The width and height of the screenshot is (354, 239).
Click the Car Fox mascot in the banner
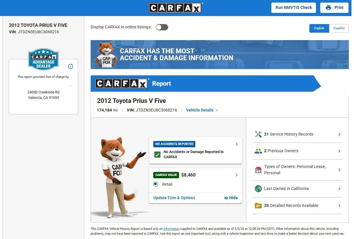[106, 55]
